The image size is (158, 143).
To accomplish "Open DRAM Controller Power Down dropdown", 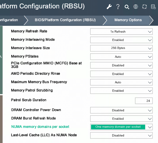I will 121,110.
